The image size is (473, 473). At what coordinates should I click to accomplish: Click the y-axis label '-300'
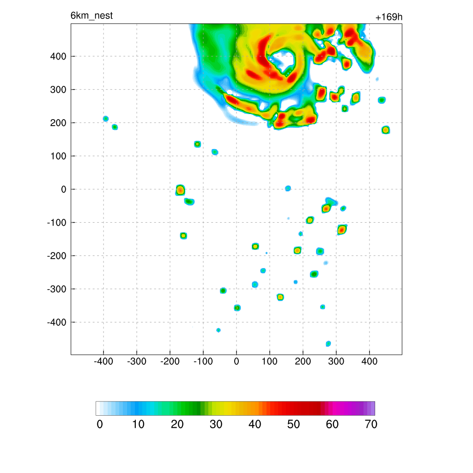57,289
